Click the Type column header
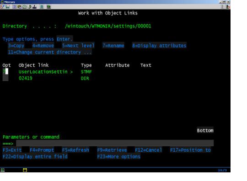This screenshot has height=181, width=247. (86, 65)
